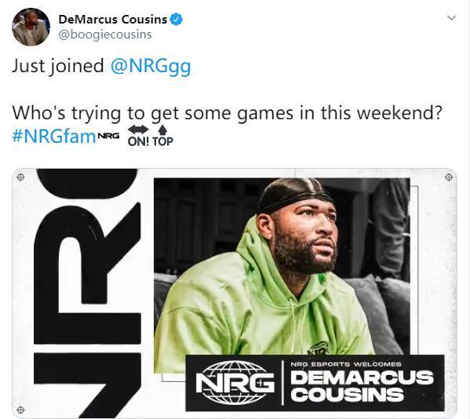
Task: Follow the @NRGgg mention link
Action: tap(151, 67)
